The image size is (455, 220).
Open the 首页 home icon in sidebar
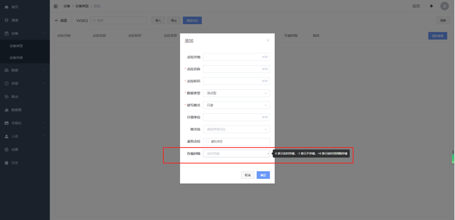7,7
